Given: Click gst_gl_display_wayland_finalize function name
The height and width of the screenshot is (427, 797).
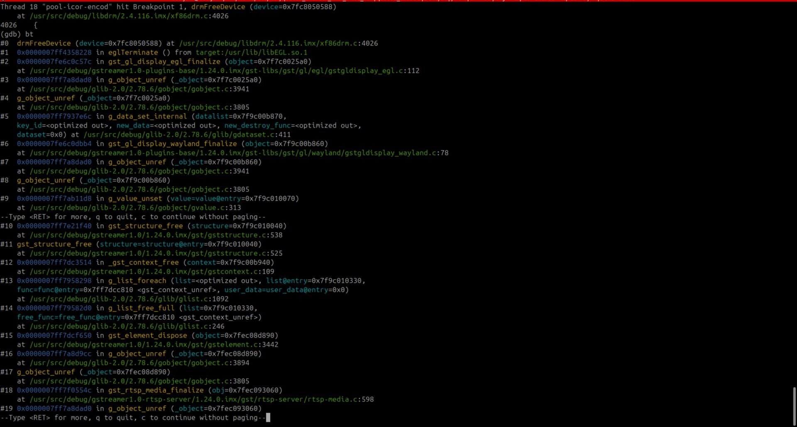Looking at the screenshot, I should 172,144.
